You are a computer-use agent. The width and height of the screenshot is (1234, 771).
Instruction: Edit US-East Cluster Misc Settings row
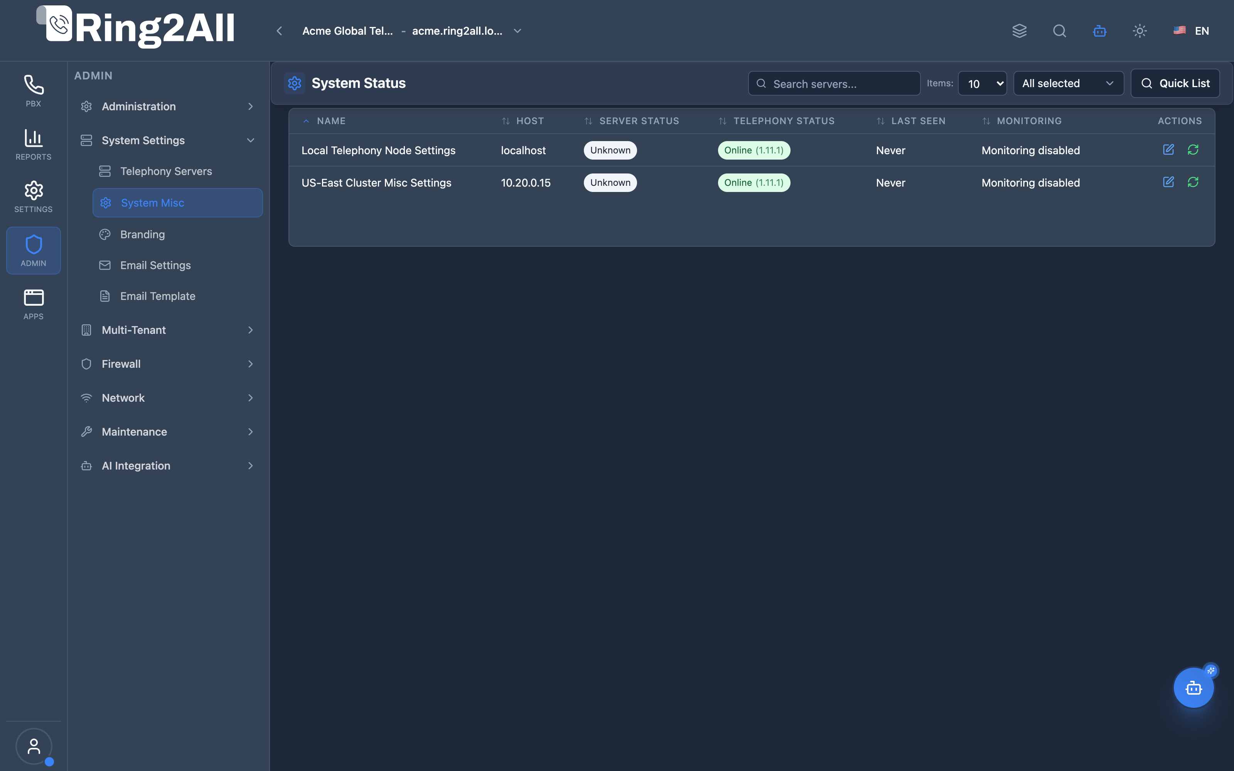[1168, 182]
